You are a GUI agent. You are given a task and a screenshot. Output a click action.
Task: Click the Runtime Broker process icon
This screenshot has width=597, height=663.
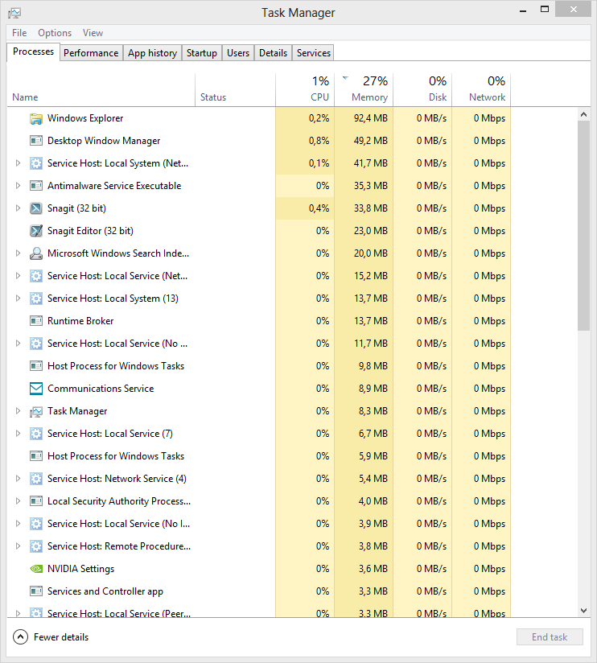pyautogui.click(x=36, y=321)
